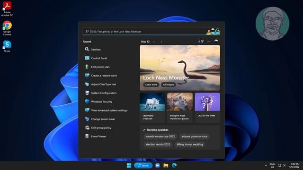Click the network icon in system tray
The width and height of the screenshot is (303, 170).
(x=279, y=165)
